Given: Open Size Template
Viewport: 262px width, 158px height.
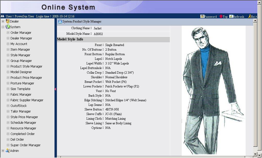Looking at the screenshot, I should (20, 89).
